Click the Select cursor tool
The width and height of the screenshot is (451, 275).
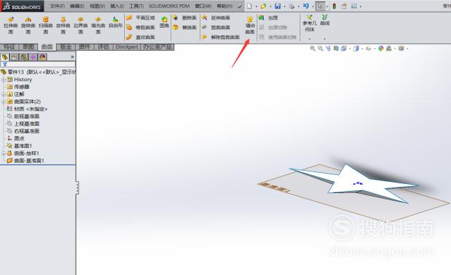(x=320, y=6)
